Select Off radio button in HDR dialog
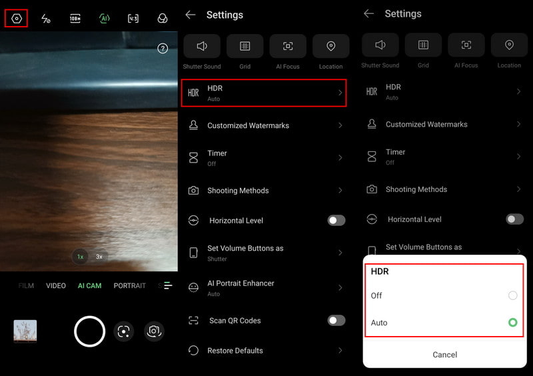 pyautogui.click(x=512, y=295)
